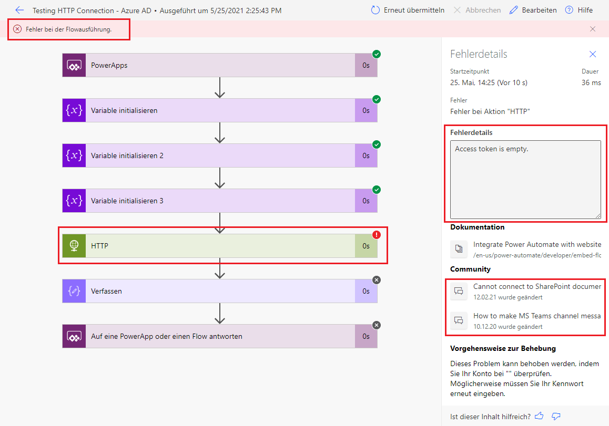Click the Erneut übermitteln resubmit button
The image size is (609, 426).
pyautogui.click(x=408, y=10)
